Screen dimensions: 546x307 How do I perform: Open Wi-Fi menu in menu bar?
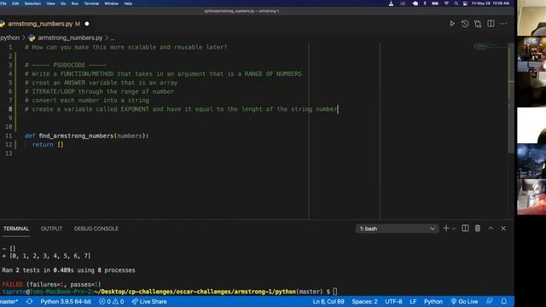tap(446, 3)
